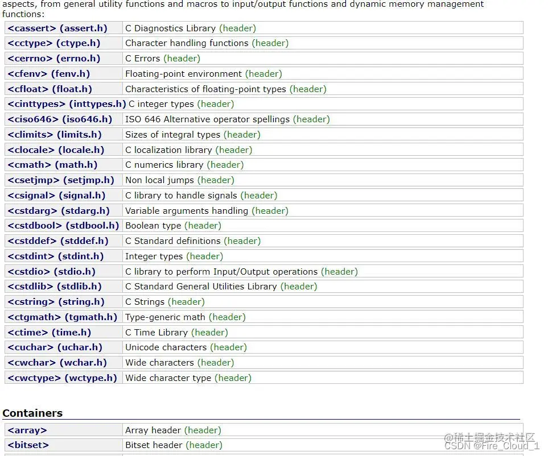Click the 'Wide characters' description for cwchar

(159, 362)
